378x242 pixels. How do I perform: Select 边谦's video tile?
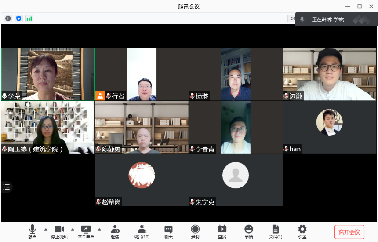click(329, 74)
